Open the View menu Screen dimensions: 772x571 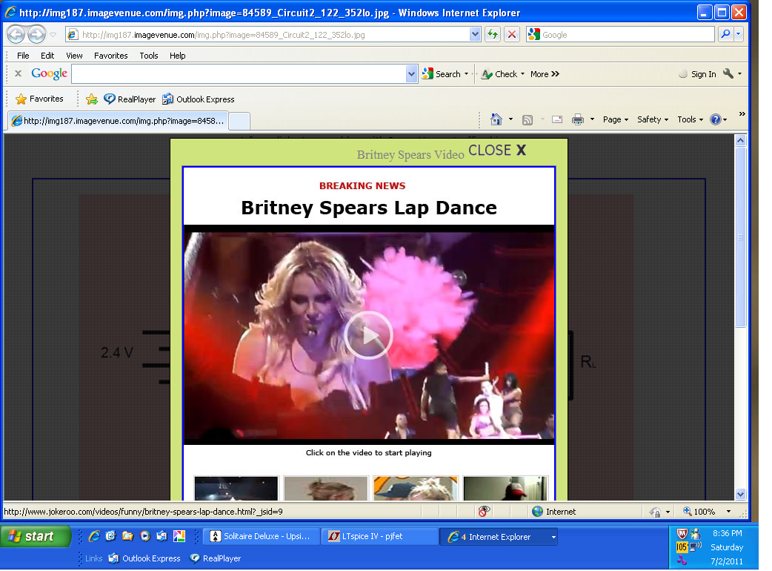(x=74, y=56)
